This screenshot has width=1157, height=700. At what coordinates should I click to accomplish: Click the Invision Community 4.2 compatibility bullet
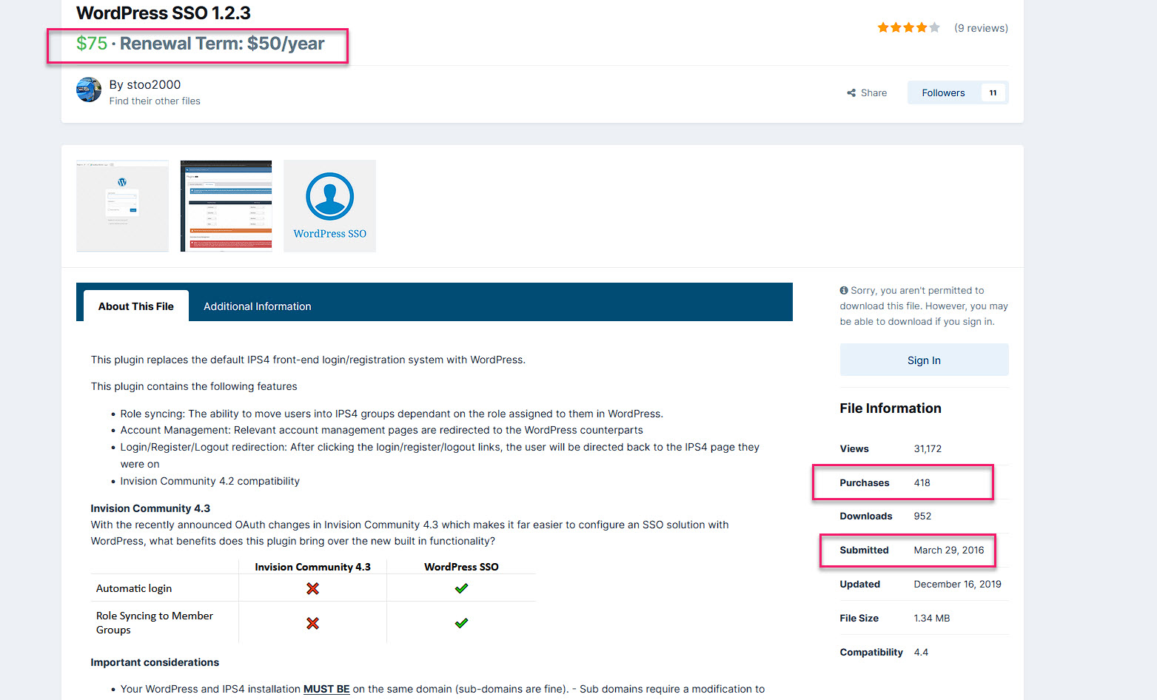(210, 481)
